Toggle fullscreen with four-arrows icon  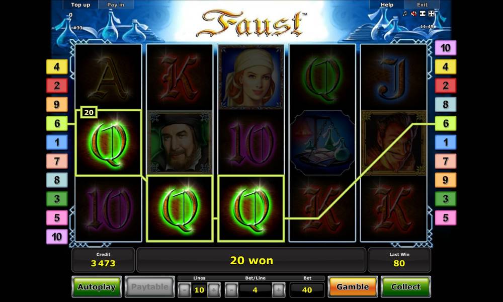[x=432, y=14]
